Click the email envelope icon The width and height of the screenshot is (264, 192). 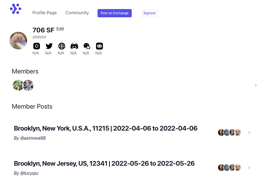(x=99, y=46)
